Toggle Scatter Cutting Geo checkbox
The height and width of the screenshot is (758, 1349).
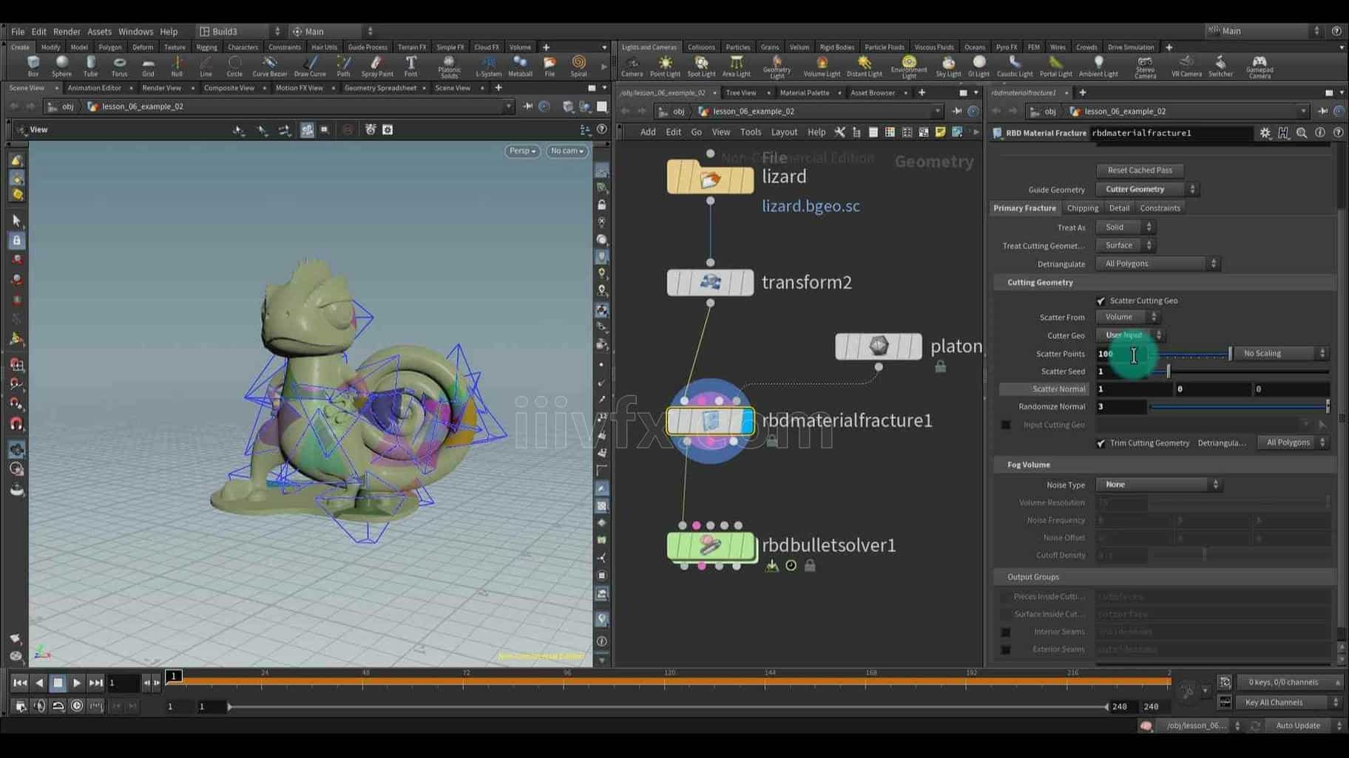pos(1100,301)
